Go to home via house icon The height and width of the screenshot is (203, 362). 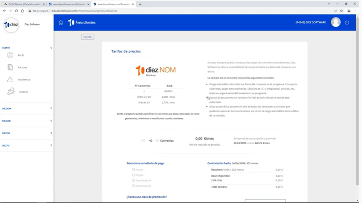pyautogui.click(x=61, y=22)
